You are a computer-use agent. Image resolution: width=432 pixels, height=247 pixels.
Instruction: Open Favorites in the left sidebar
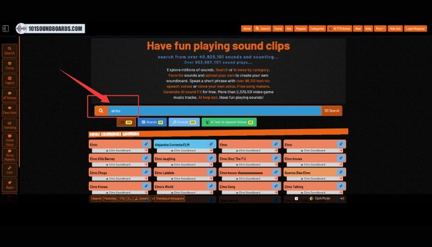coord(10,111)
